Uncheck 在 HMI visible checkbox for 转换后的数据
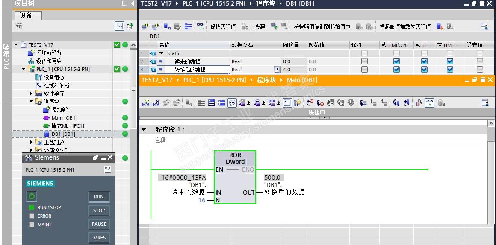The image size is (496, 245). [450, 70]
